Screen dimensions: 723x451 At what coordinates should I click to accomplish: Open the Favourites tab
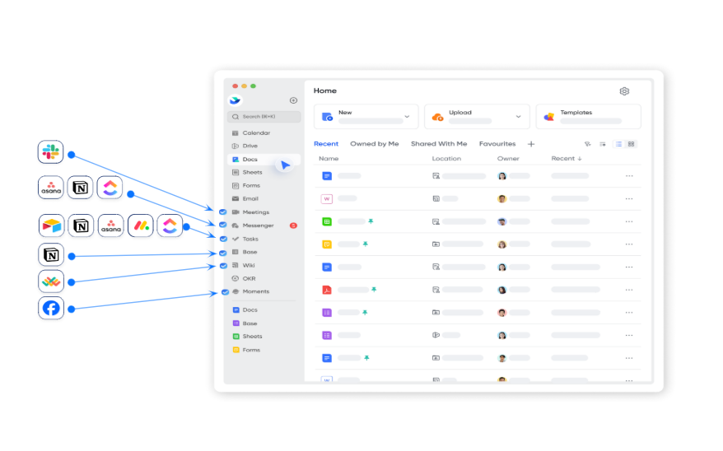tap(497, 144)
